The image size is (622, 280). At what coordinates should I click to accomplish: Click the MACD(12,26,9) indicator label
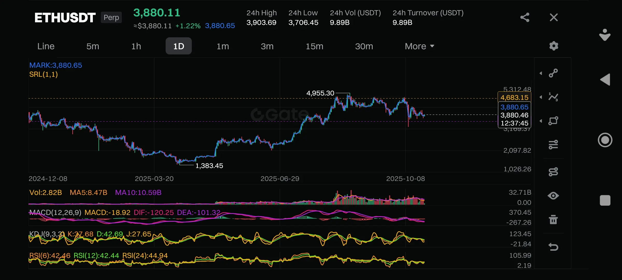(x=55, y=213)
